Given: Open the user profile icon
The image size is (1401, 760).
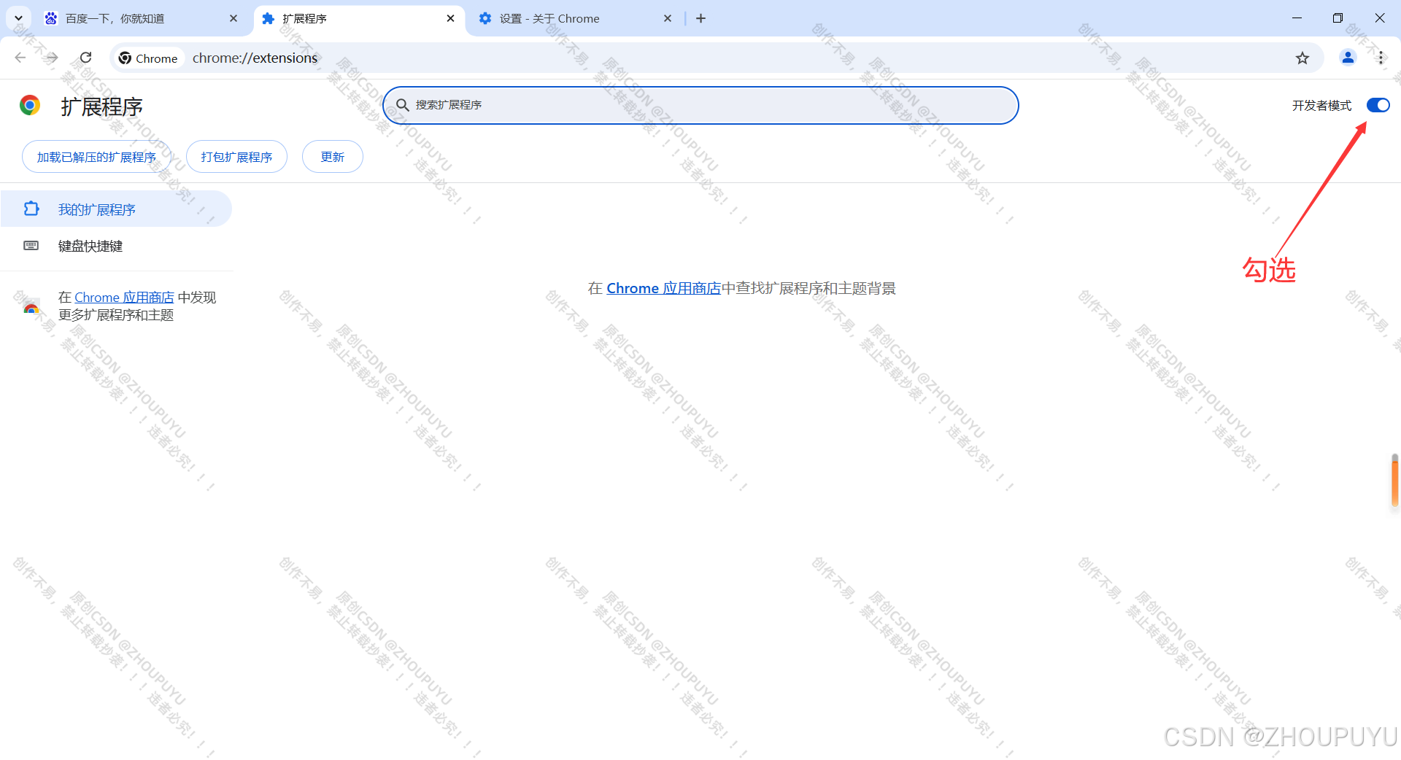Looking at the screenshot, I should point(1348,58).
